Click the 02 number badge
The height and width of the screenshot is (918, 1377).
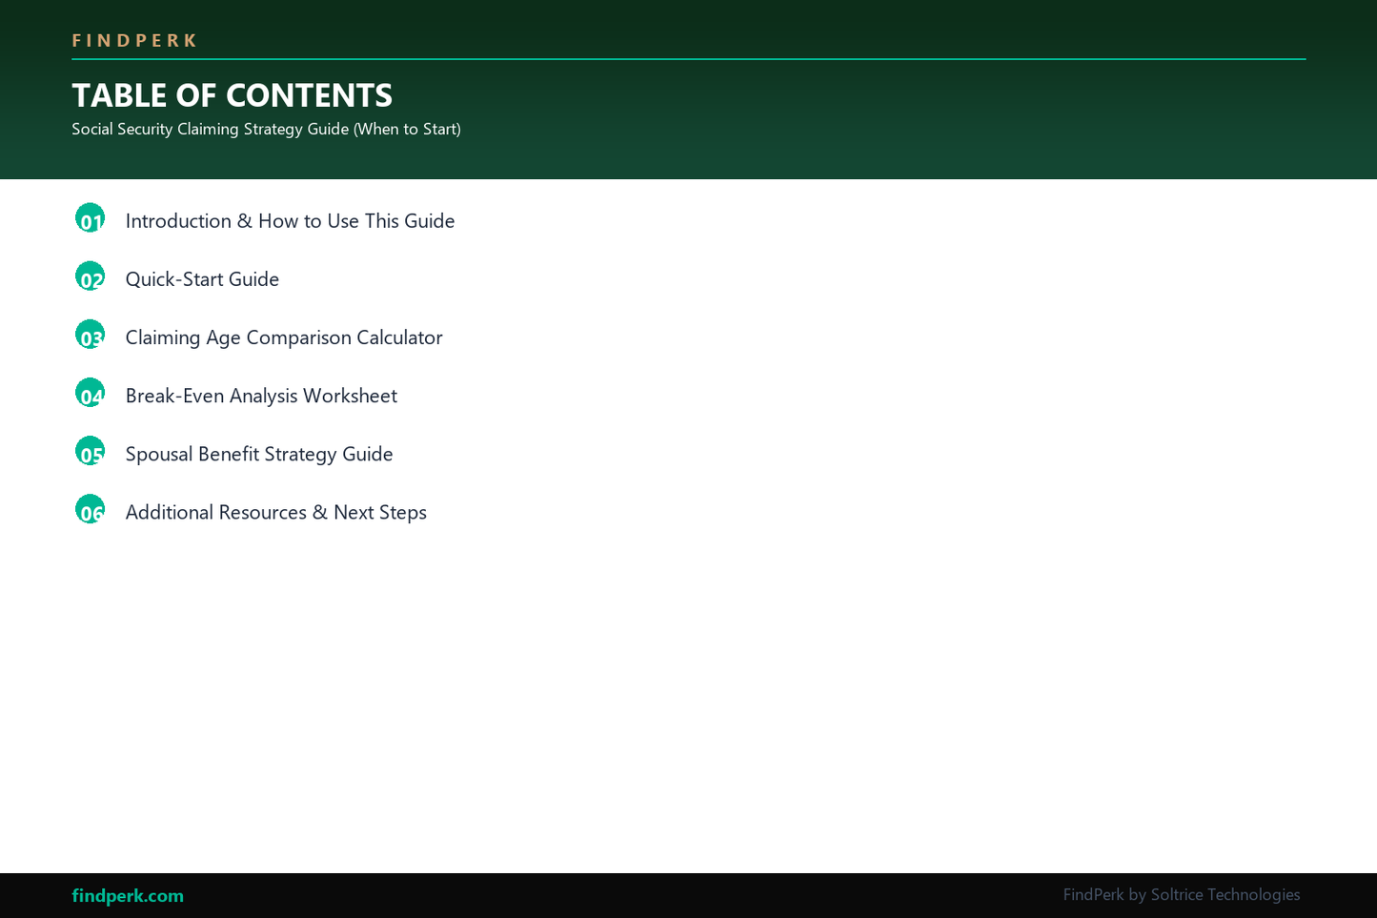(x=91, y=276)
